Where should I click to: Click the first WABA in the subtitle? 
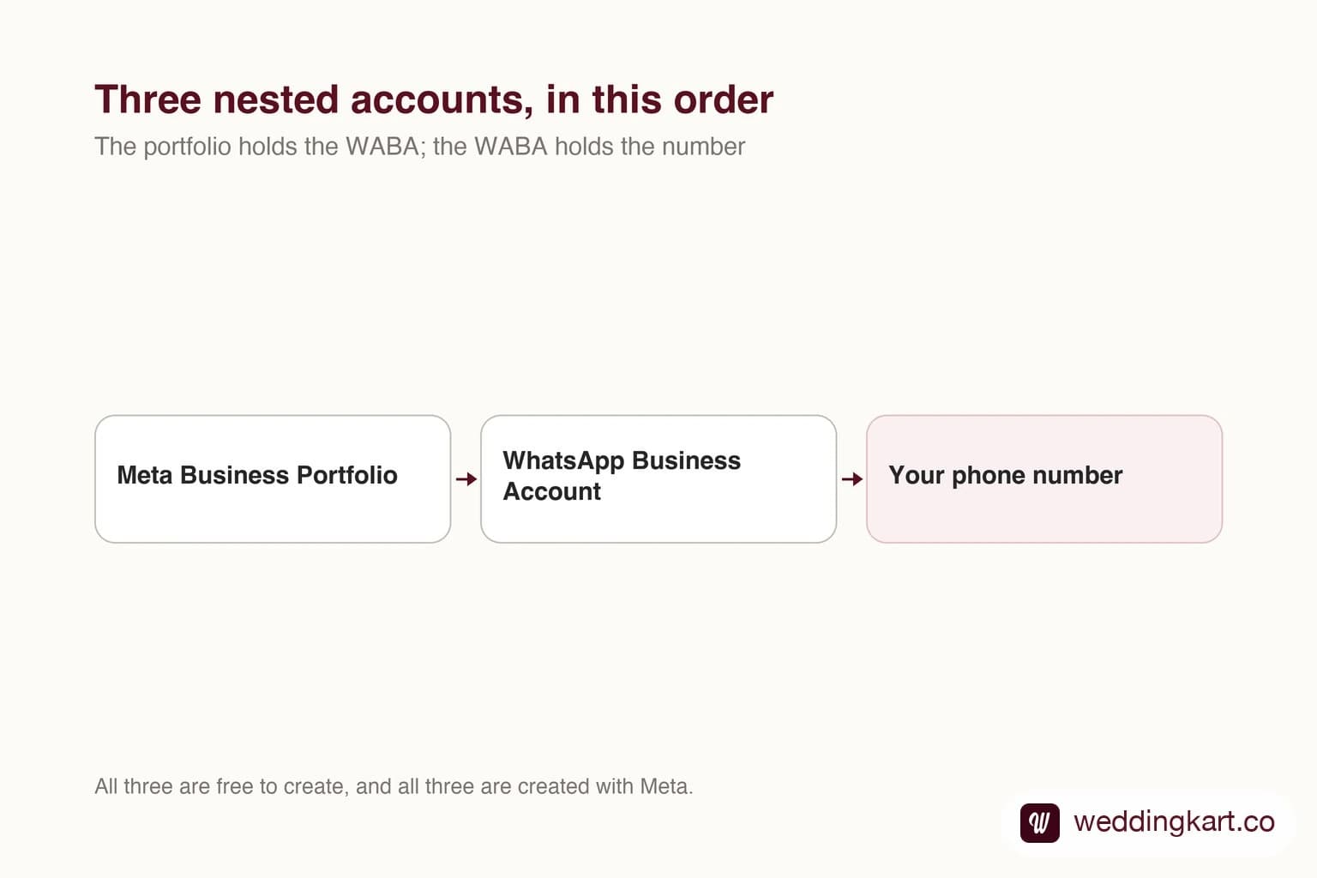point(382,147)
